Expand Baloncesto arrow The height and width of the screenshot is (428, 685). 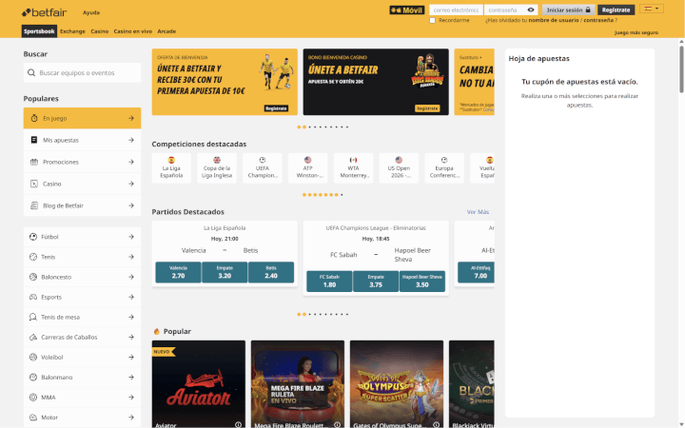[x=131, y=277]
